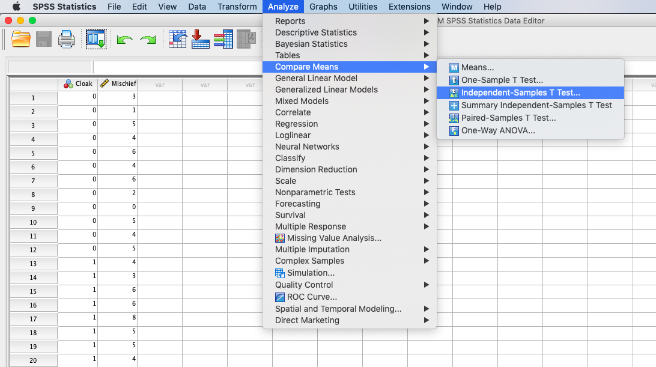Click the Means icon in submenu
This screenshot has width=656, height=367.
pyautogui.click(x=454, y=68)
